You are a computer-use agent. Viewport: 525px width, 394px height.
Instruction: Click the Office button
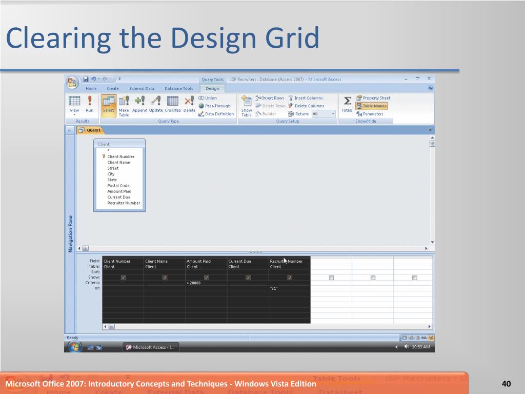click(72, 82)
